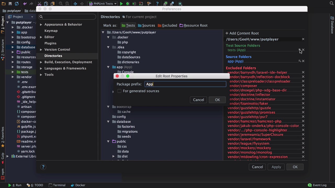Open the Event Log in status bar
This screenshot has width=335, height=188.
pyautogui.click(x=317, y=185)
